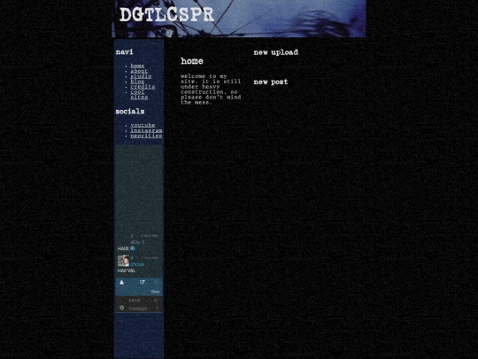This screenshot has height=359, width=478.
Task: Click the welcome paragraph text
Action: (211, 90)
